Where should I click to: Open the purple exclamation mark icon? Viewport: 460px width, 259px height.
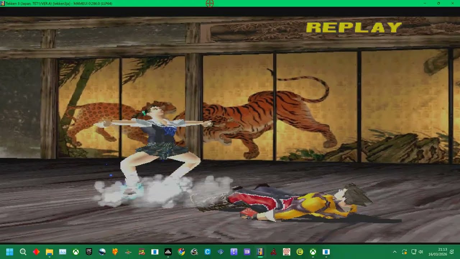pos(234,252)
